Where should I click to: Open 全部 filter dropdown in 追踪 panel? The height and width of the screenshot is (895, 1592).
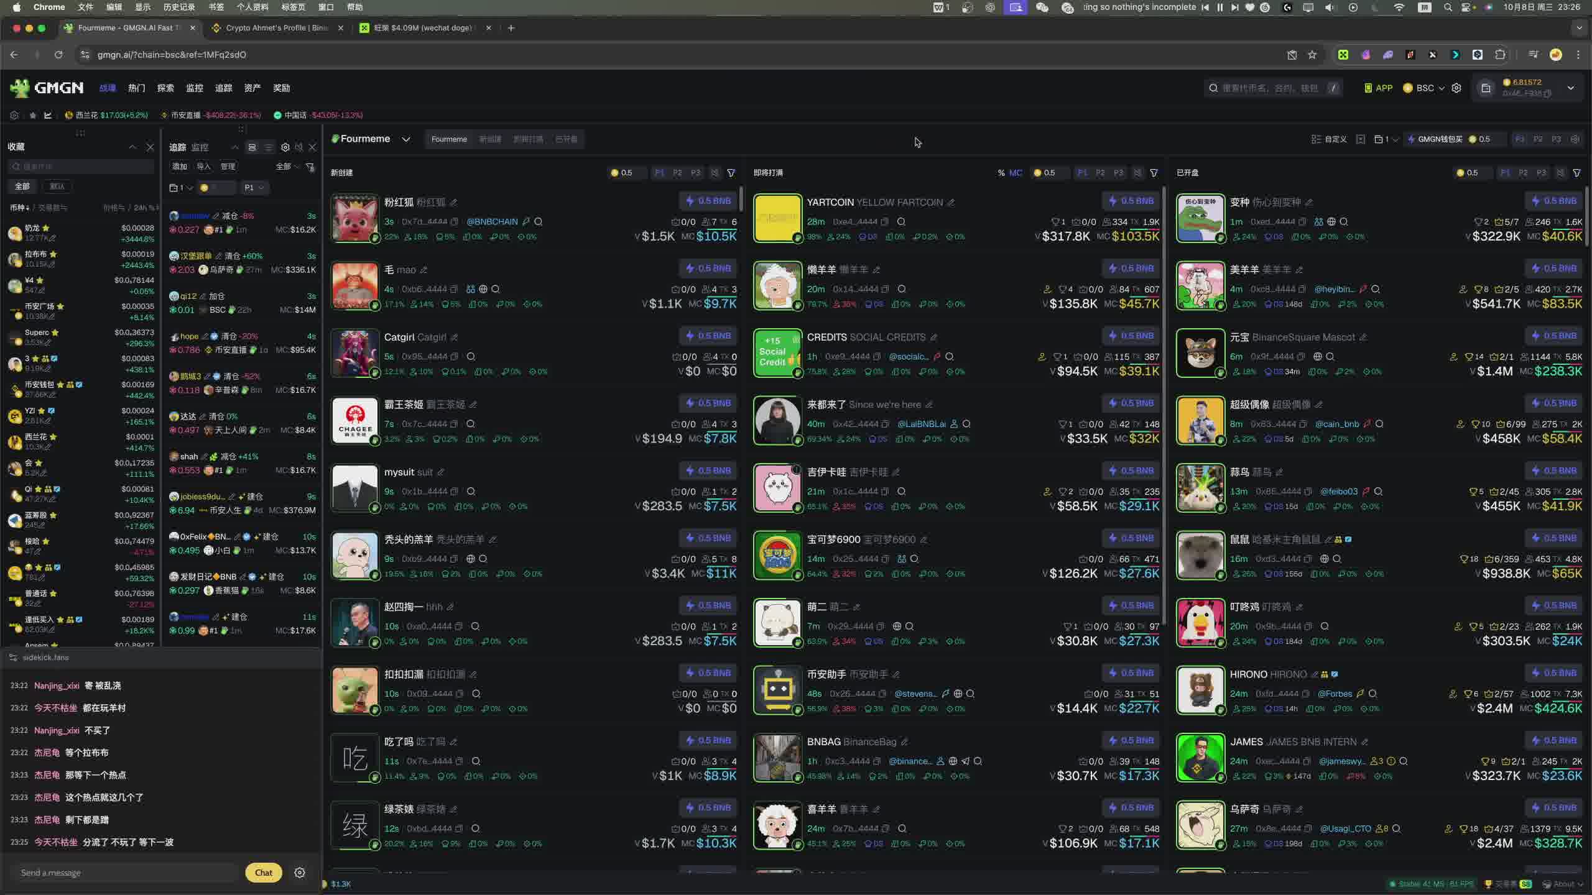point(287,167)
